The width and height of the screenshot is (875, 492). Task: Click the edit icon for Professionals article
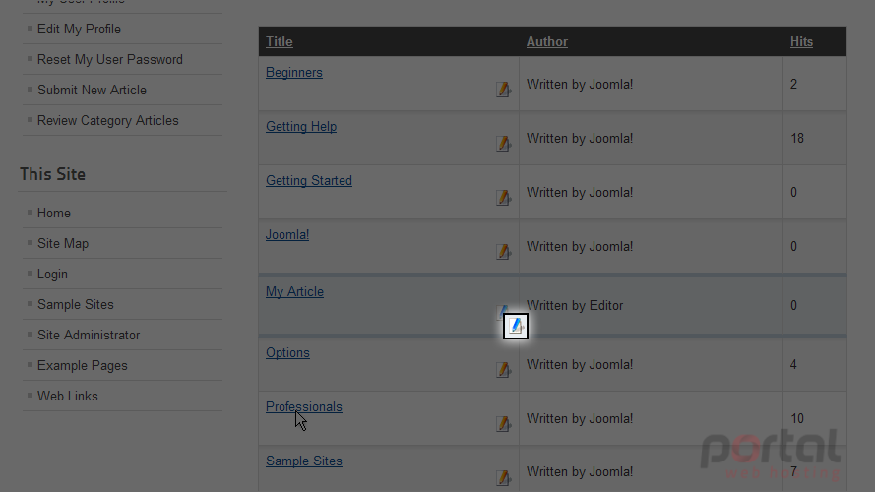(503, 424)
